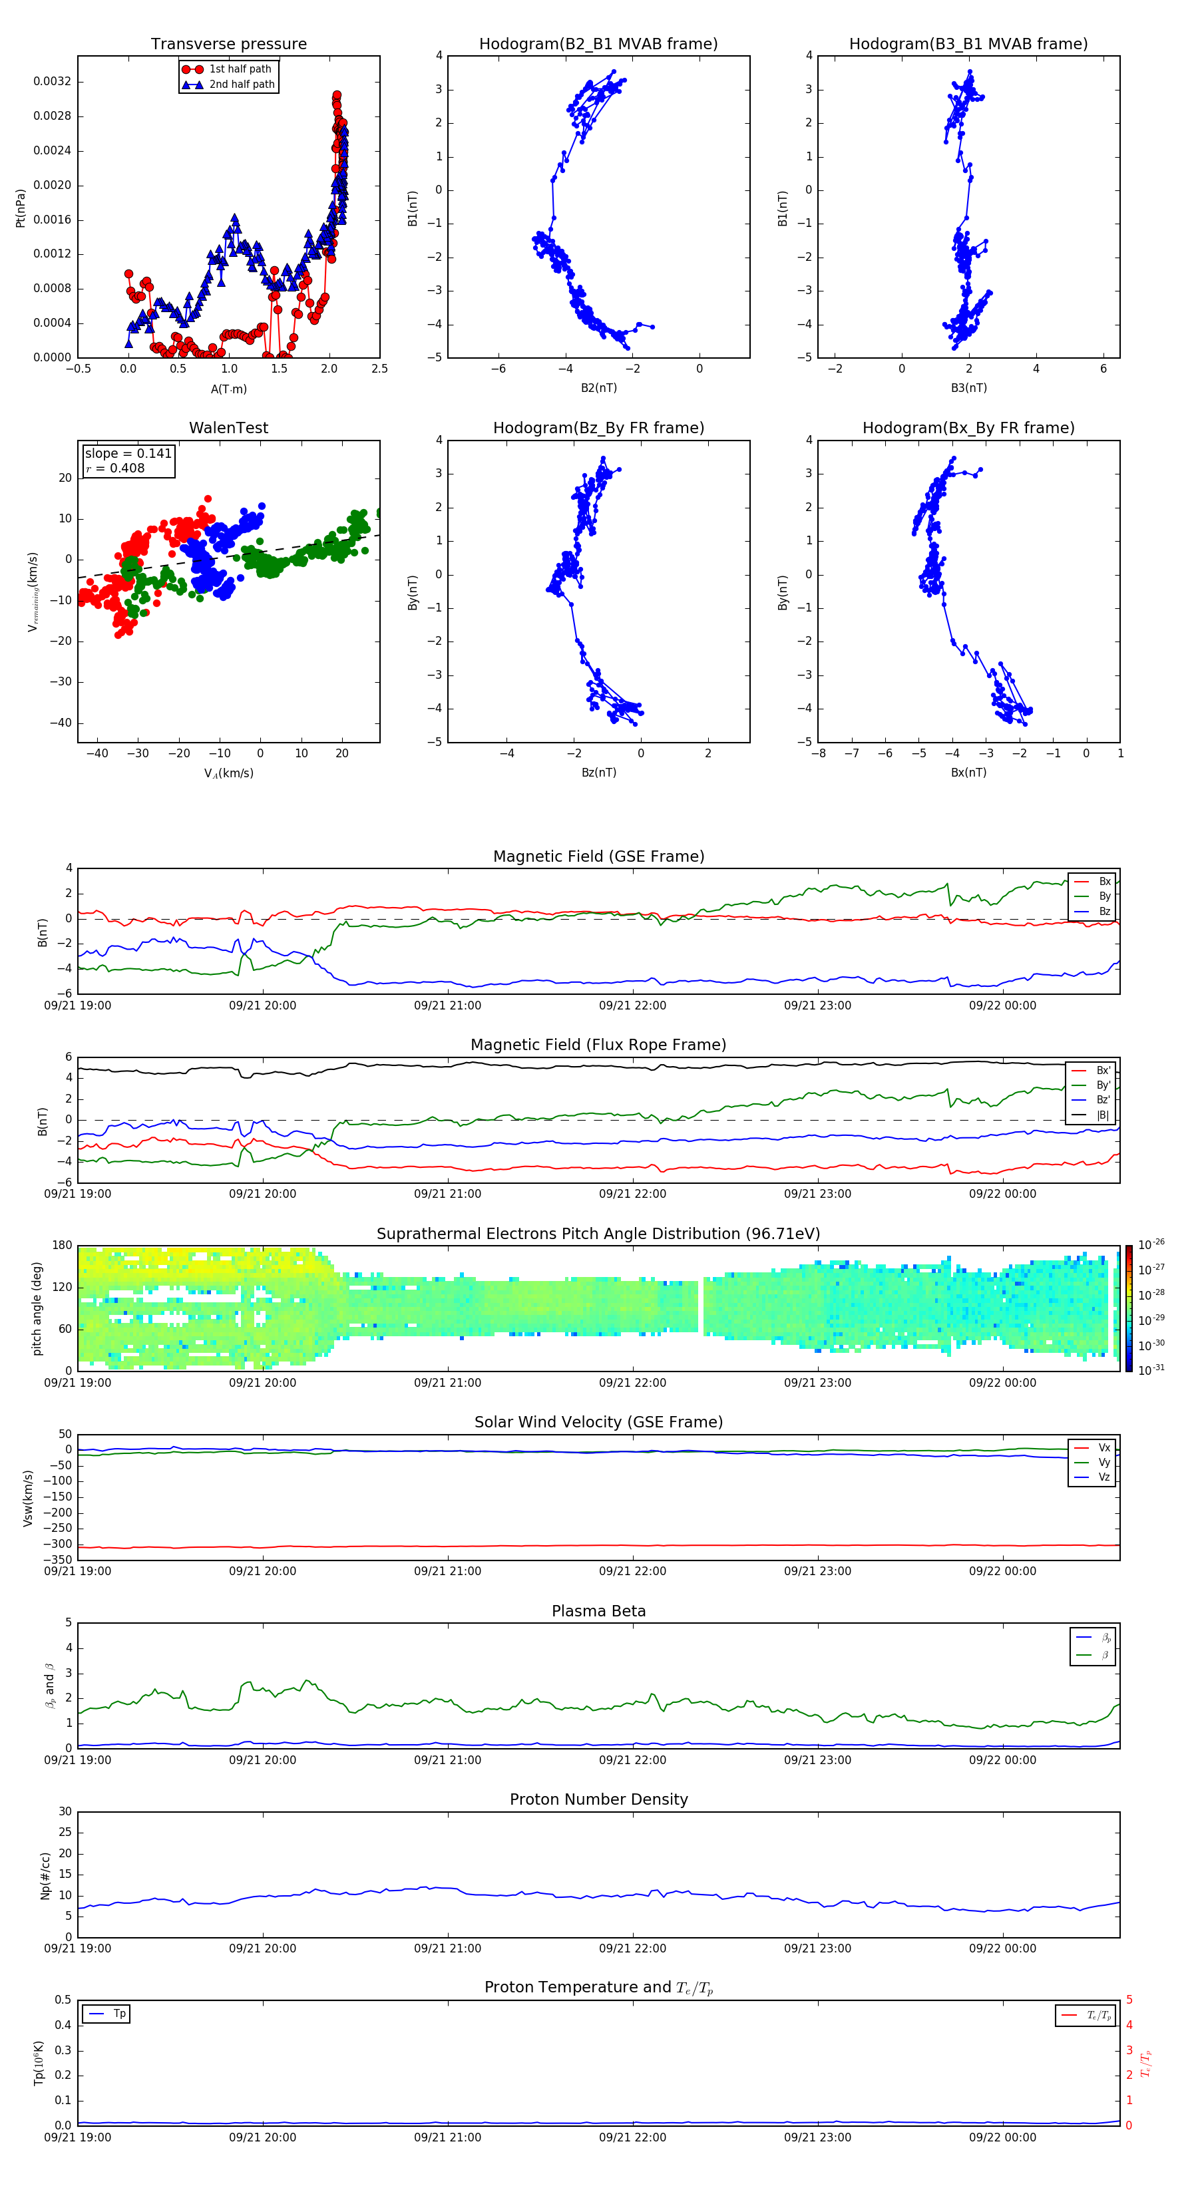The height and width of the screenshot is (2196, 1198).
Task: Click the 'Suprathermal Electrons Pitch Angle Distribution' title
Action: [598, 1234]
